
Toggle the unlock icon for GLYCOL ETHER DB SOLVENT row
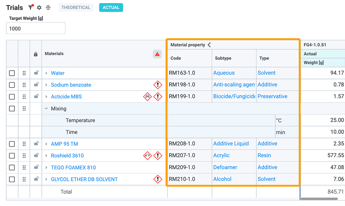coord(37,179)
